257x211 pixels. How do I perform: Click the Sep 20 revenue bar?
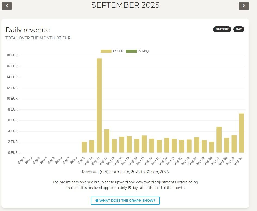point(167,145)
